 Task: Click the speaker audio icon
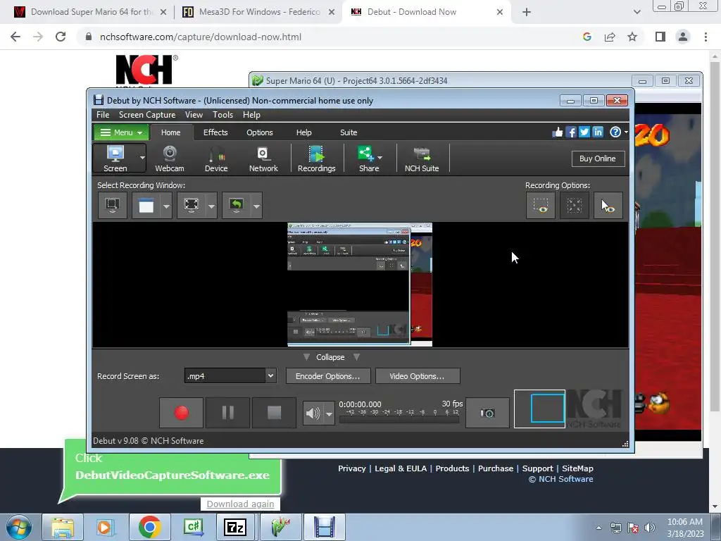[x=313, y=413]
